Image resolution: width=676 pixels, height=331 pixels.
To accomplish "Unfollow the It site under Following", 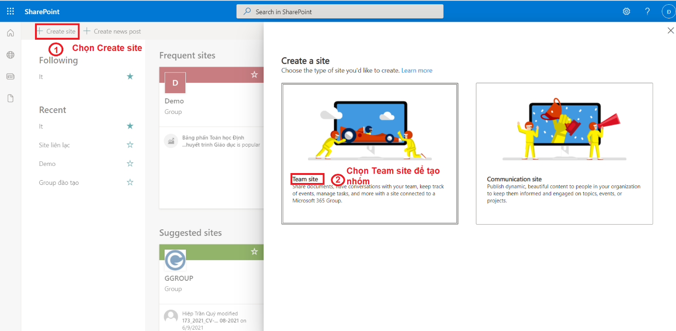I will [x=130, y=76].
